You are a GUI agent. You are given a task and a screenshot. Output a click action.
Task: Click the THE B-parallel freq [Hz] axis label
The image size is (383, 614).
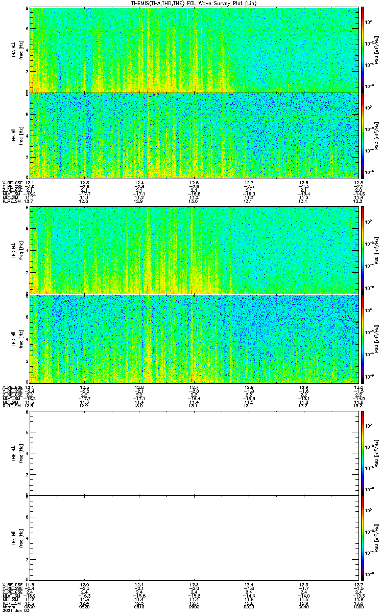(22, 539)
